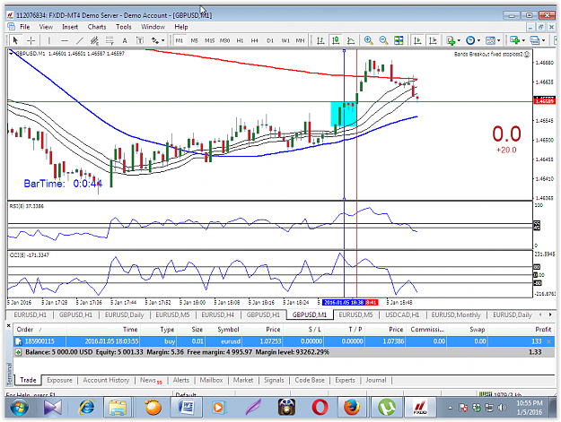Toggle the chart auto scroll button
561x422 pixels.
417,40
